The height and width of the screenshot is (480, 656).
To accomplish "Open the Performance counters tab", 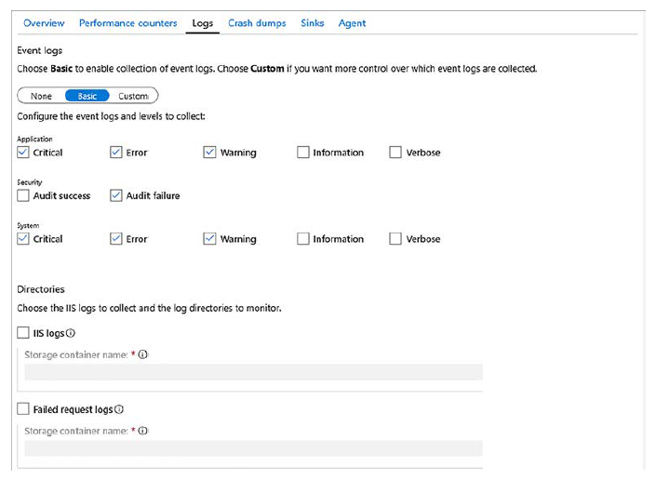I will point(127,23).
